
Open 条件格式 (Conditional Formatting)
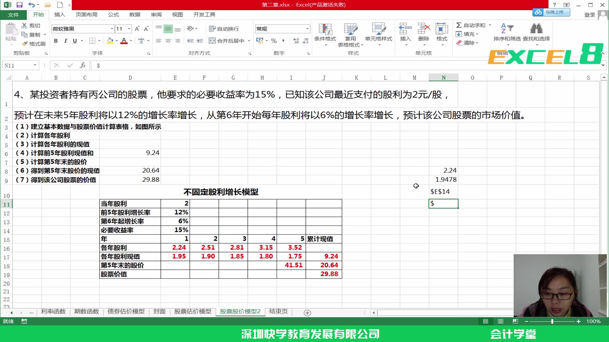(x=326, y=34)
